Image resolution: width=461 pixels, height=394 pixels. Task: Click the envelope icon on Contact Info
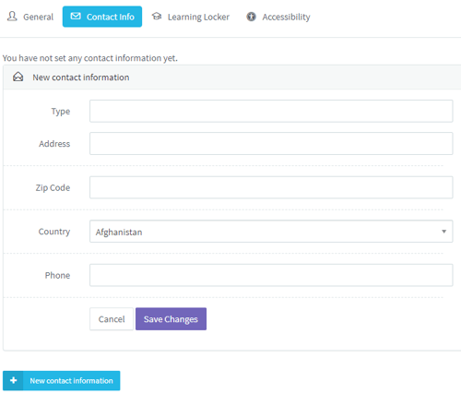76,16
